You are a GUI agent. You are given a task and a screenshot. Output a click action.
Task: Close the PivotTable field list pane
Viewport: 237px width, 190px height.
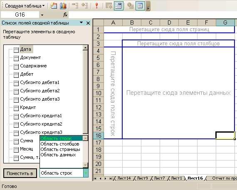(88, 23)
